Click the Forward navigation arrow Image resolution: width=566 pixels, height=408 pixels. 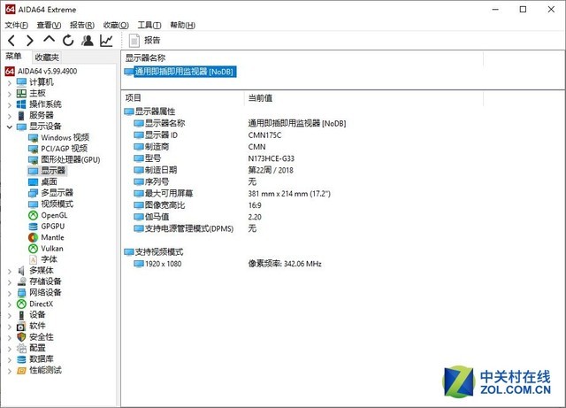(x=30, y=41)
